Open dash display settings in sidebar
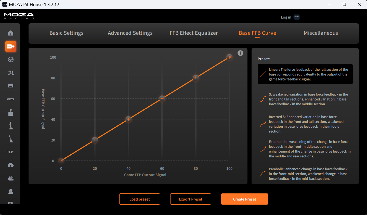The width and height of the screenshot is (367, 215). 11,86
